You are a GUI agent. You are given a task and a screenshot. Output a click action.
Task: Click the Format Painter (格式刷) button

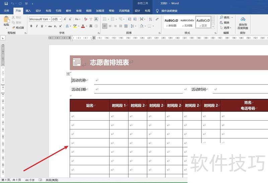[x=18, y=27]
